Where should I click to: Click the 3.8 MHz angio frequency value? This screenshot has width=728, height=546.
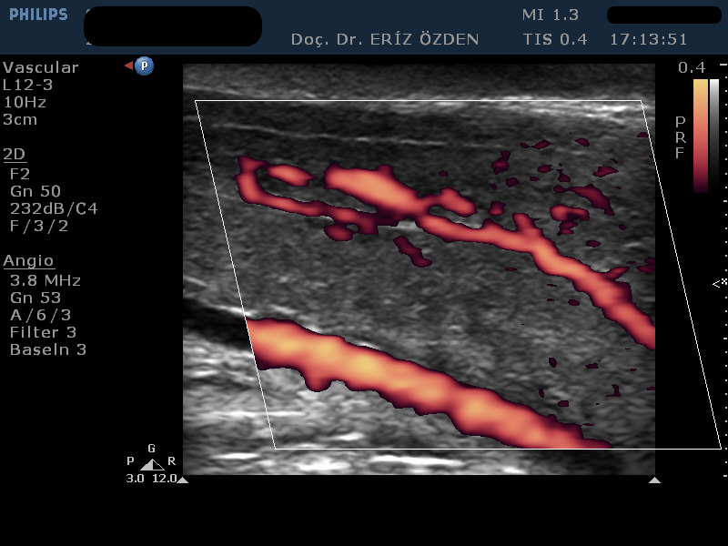[x=45, y=280]
